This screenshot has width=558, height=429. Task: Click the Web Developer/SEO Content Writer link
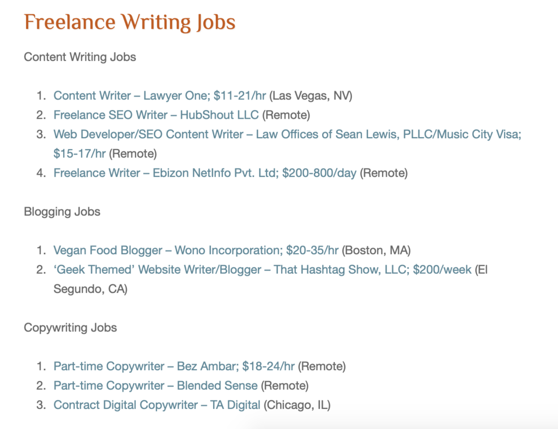pos(287,134)
